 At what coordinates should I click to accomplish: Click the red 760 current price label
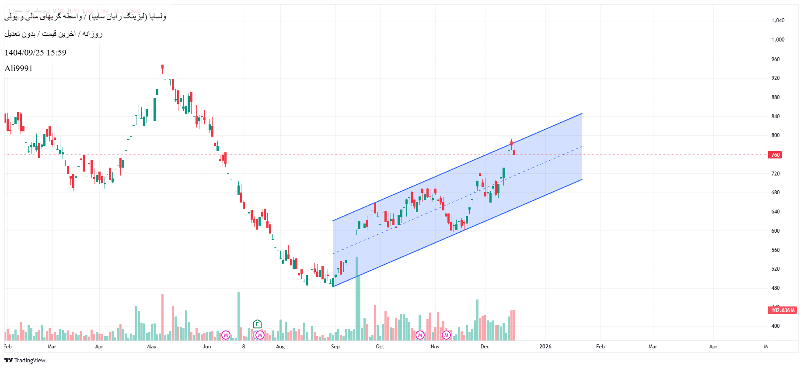click(775, 155)
